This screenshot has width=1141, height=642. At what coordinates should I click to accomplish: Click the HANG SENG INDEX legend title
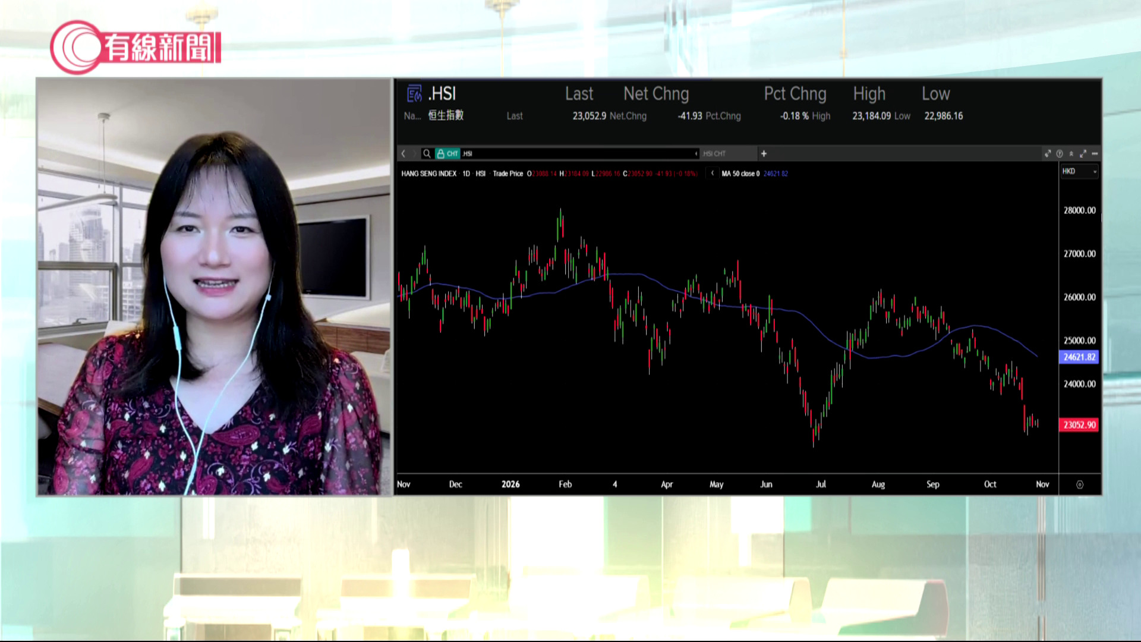click(x=429, y=174)
